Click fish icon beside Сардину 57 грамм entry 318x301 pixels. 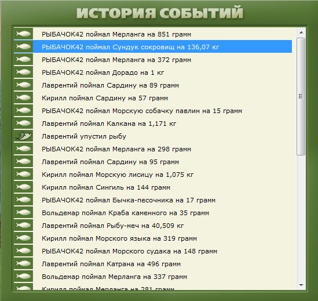point(23,97)
